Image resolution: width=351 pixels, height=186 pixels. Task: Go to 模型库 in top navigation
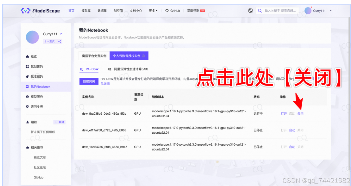click(86, 11)
